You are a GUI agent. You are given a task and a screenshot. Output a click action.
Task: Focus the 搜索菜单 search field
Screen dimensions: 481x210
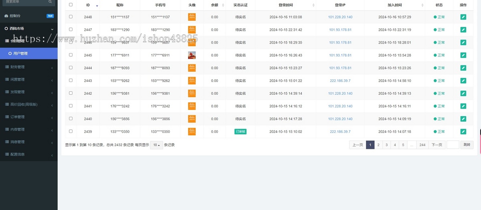(x=24, y=2)
